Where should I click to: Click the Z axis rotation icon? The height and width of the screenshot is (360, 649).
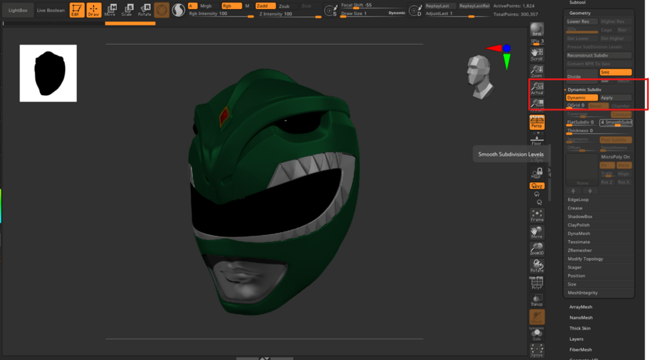(x=539, y=202)
